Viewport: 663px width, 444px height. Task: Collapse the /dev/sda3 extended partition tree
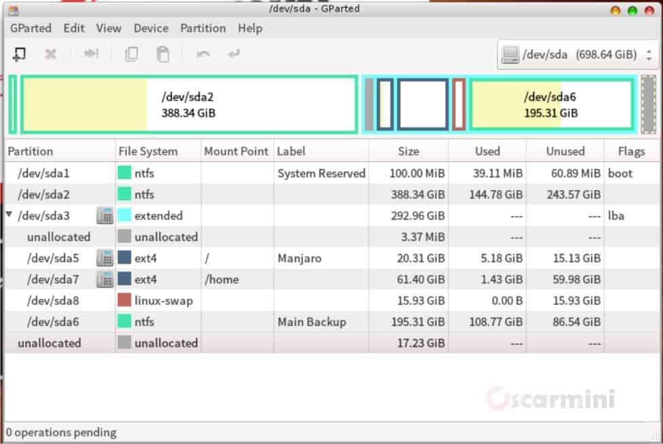click(x=9, y=216)
